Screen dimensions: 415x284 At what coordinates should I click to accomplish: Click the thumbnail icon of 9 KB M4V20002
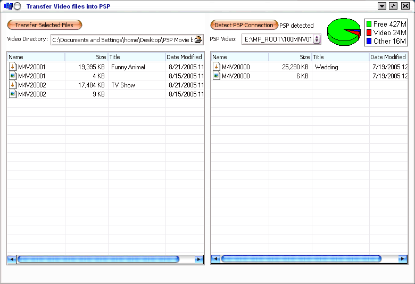pos(12,94)
